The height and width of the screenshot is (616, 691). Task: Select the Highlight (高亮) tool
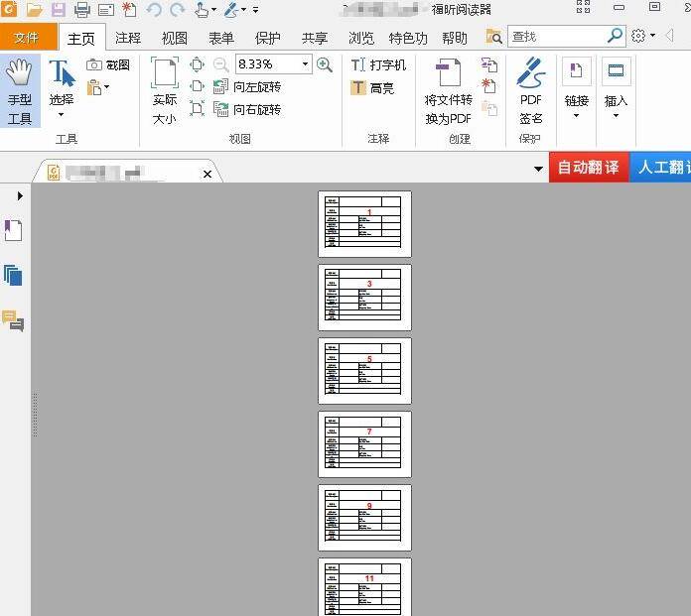coord(372,88)
